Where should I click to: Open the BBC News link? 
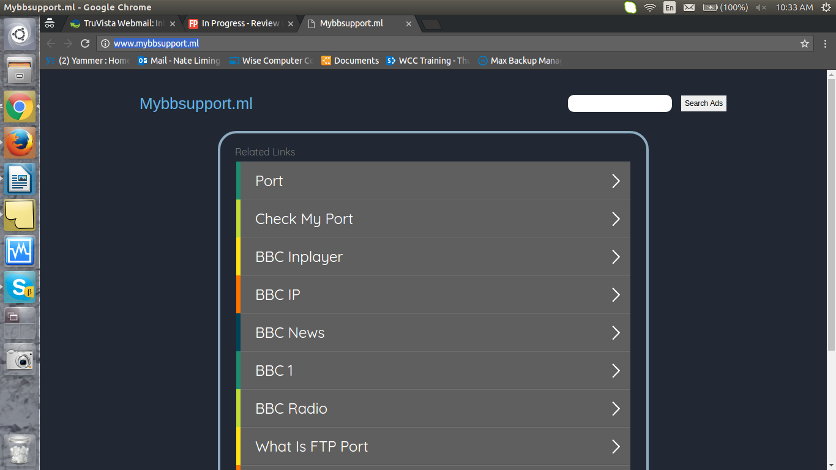pos(433,333)
